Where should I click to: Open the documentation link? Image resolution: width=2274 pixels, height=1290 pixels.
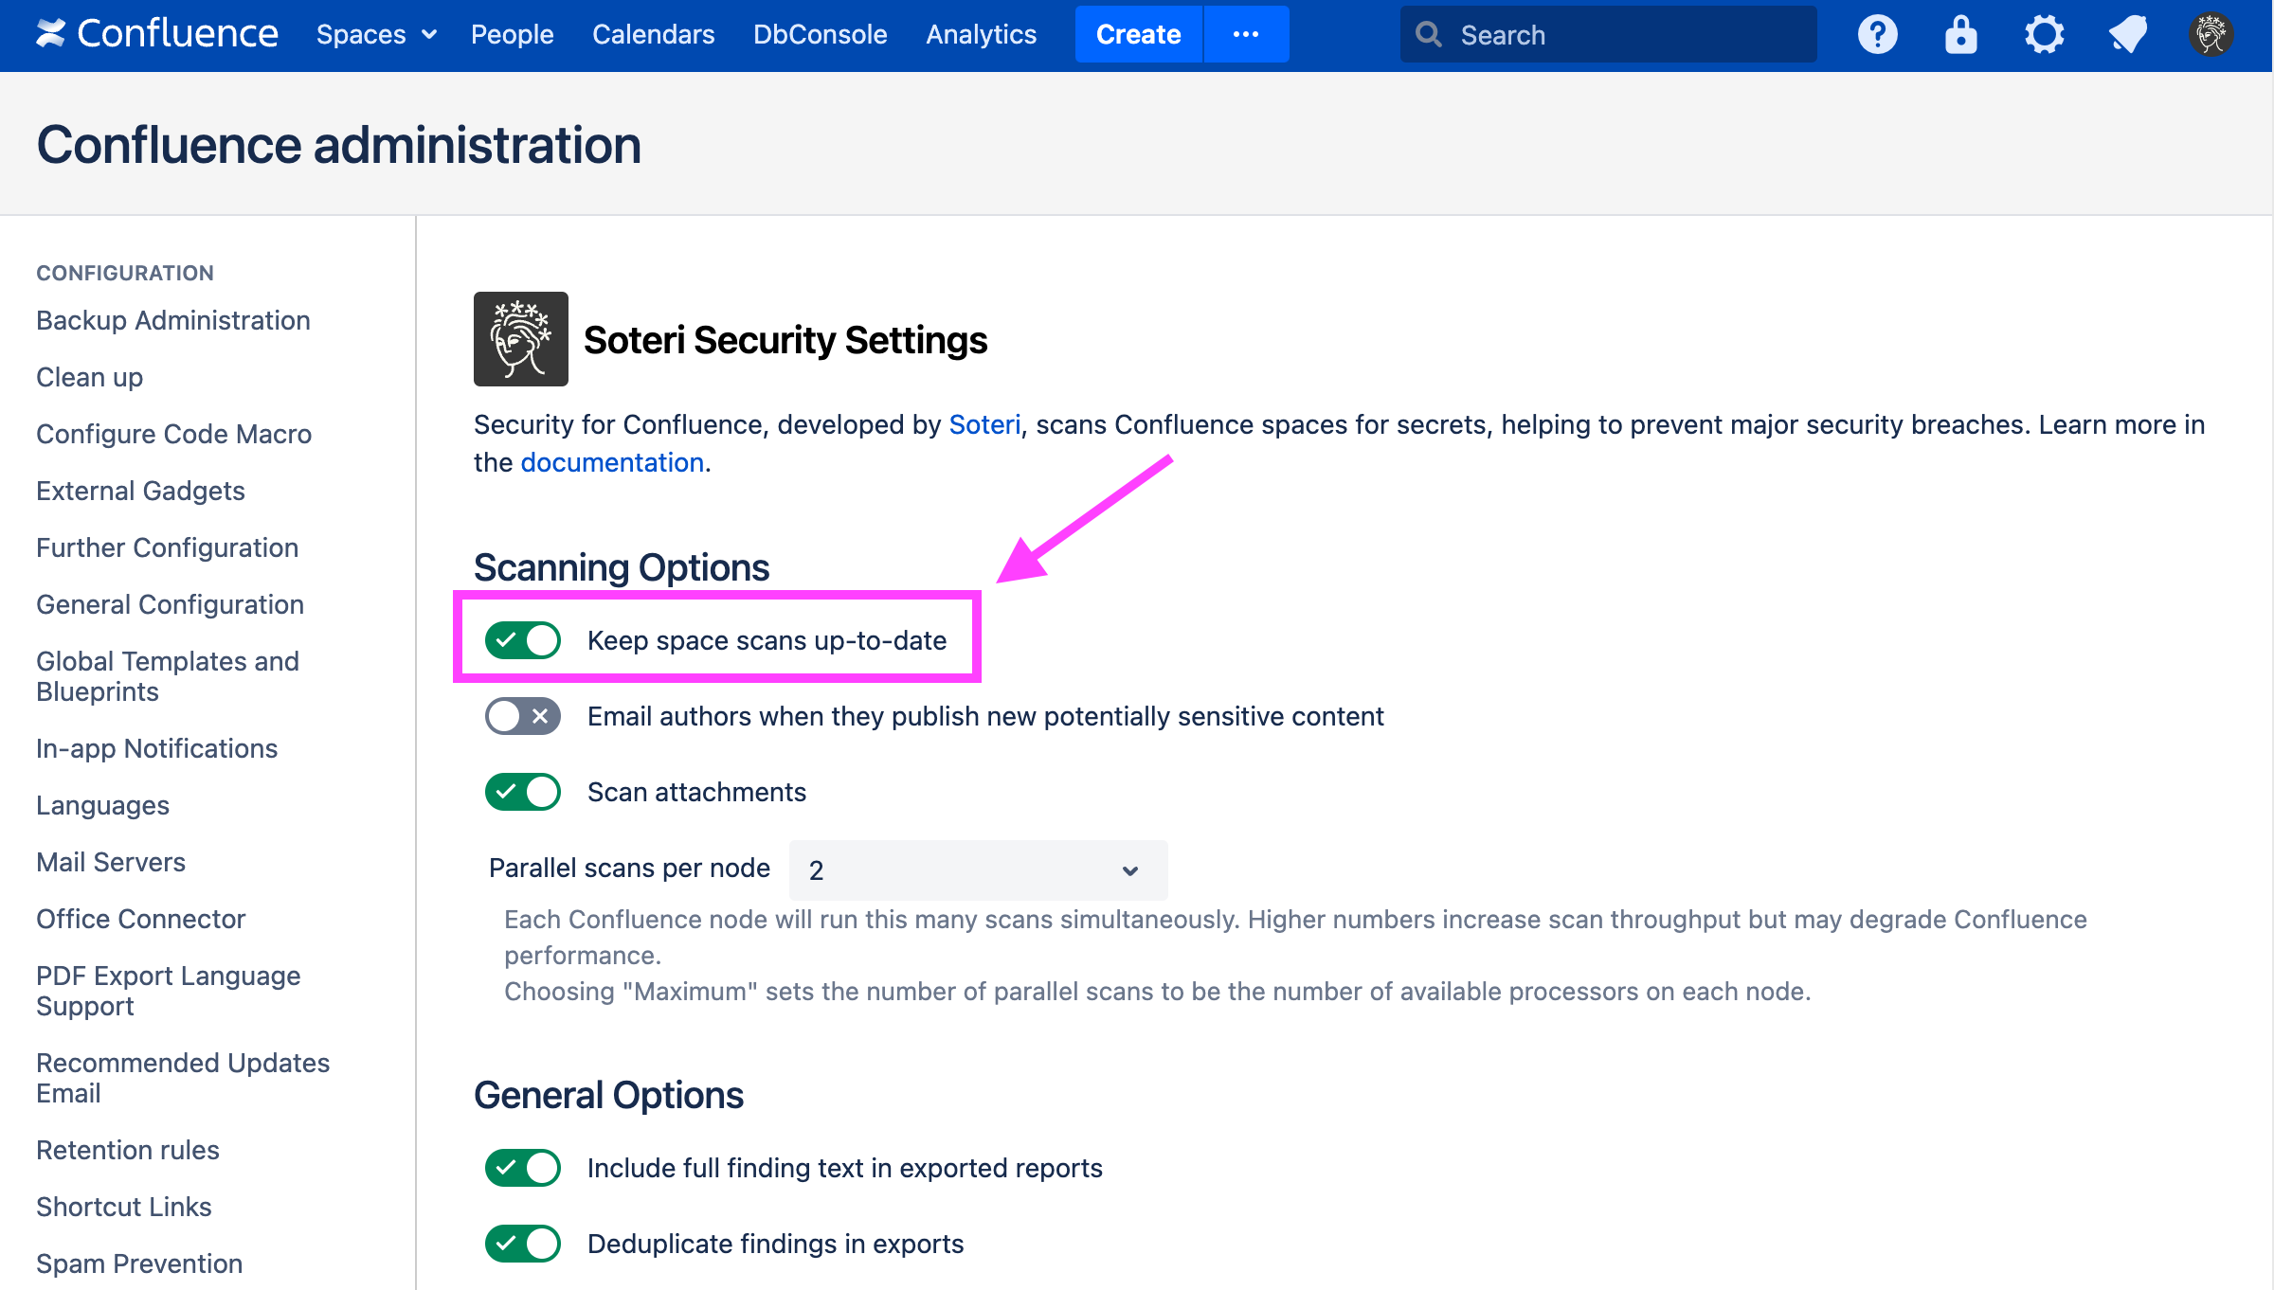coord(612,462)
